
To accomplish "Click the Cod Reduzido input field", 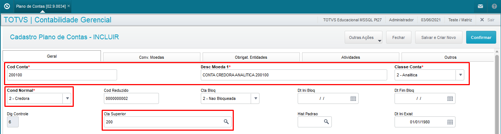I will point(131,98).
